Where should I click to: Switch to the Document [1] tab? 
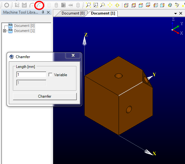tap(103, 13)
